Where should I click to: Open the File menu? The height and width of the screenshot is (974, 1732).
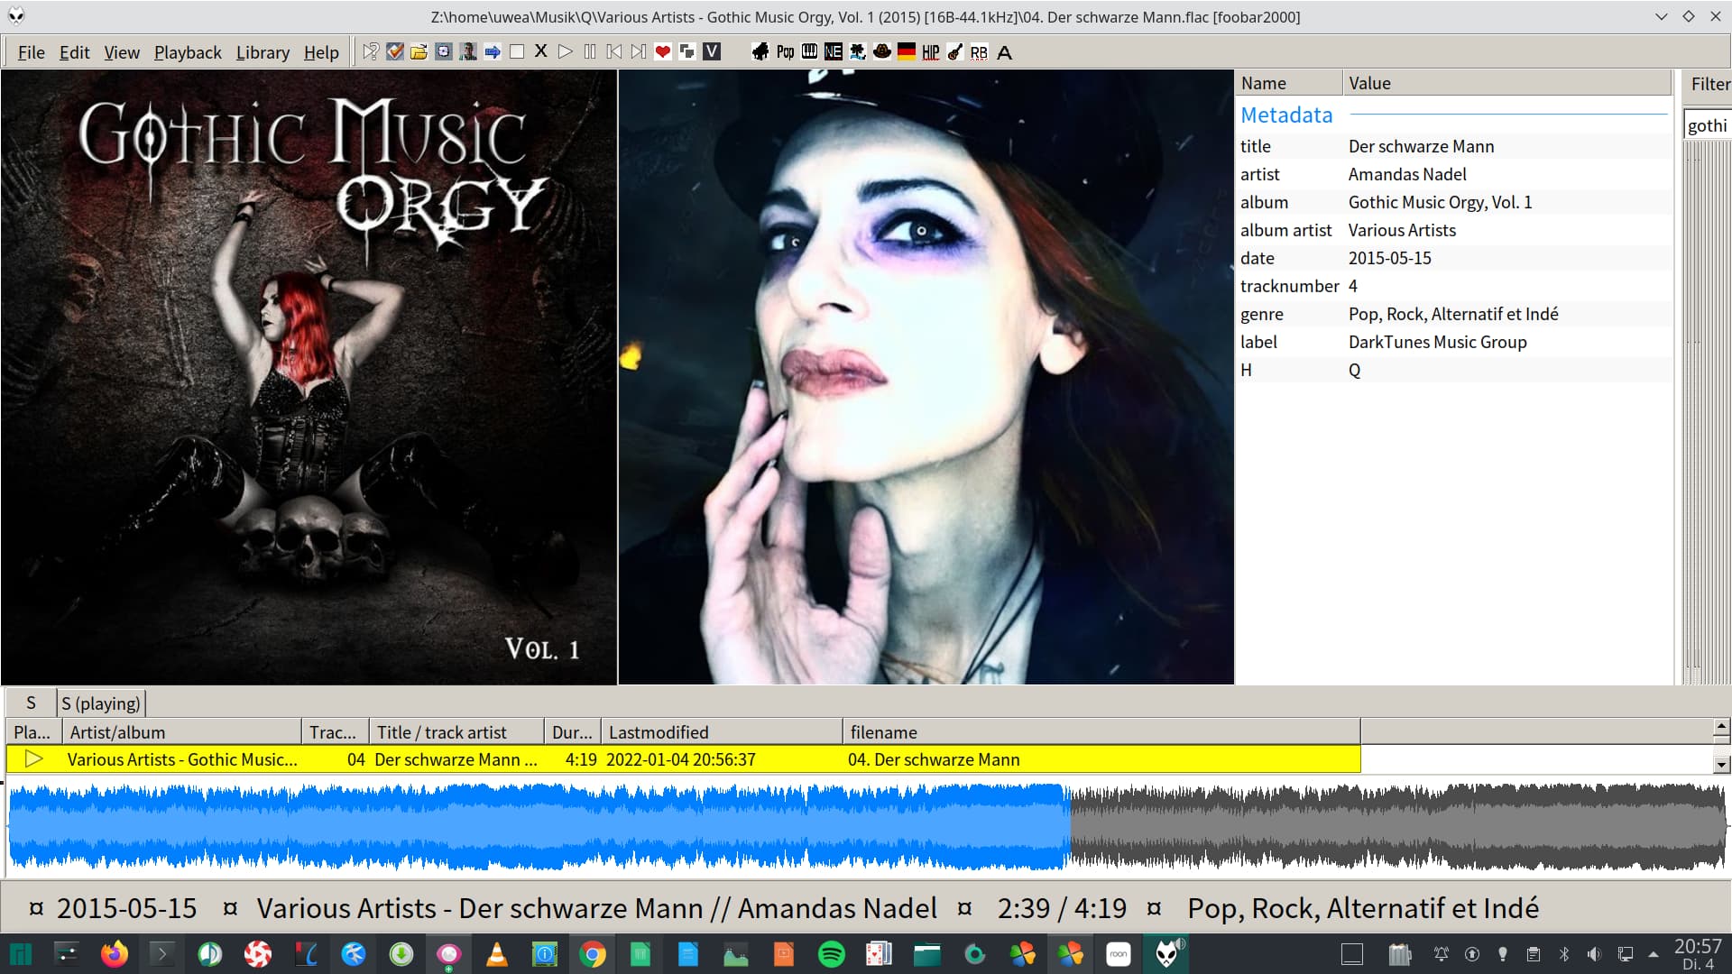click(31, 52)
